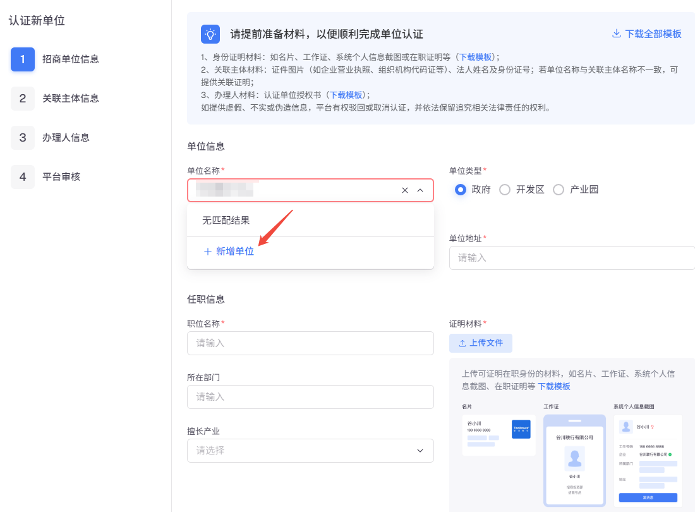Click step 2 number badge

click(23, 99)
